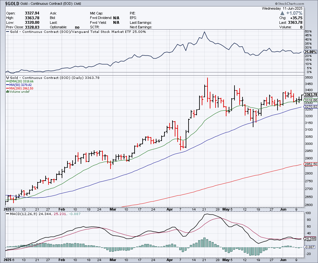The height and width of the screenshot is (263, 318).
Task: Click the gray up-triangle change indicator
Action: 282,13
